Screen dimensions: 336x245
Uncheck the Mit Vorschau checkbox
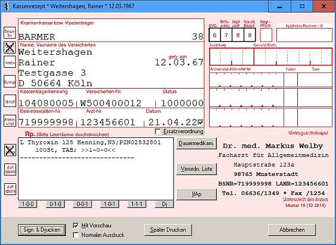click(x=76, y=225)
